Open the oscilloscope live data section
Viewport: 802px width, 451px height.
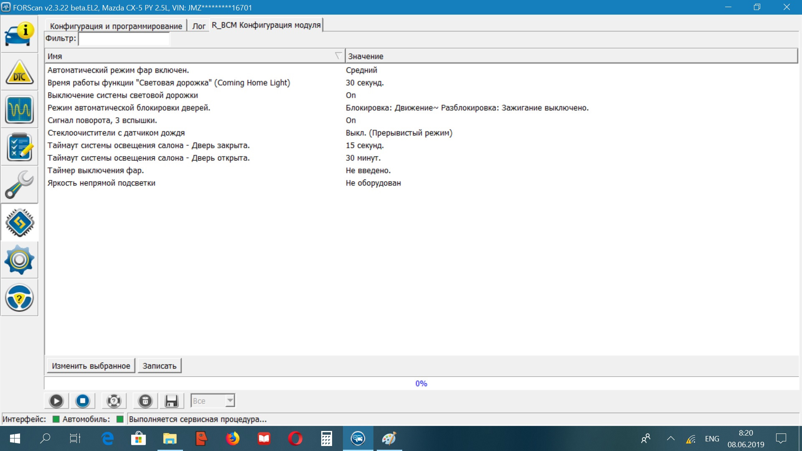pyautogui.click(x=19, y=109)
